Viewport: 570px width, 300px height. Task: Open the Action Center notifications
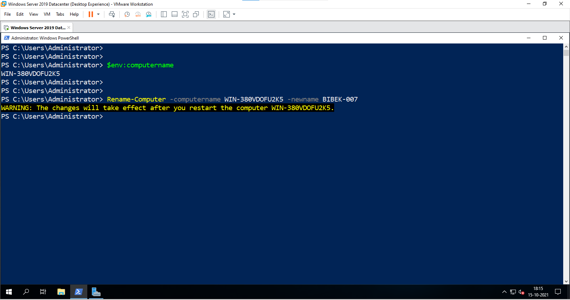pyautogui.click(x=558, y=292)
